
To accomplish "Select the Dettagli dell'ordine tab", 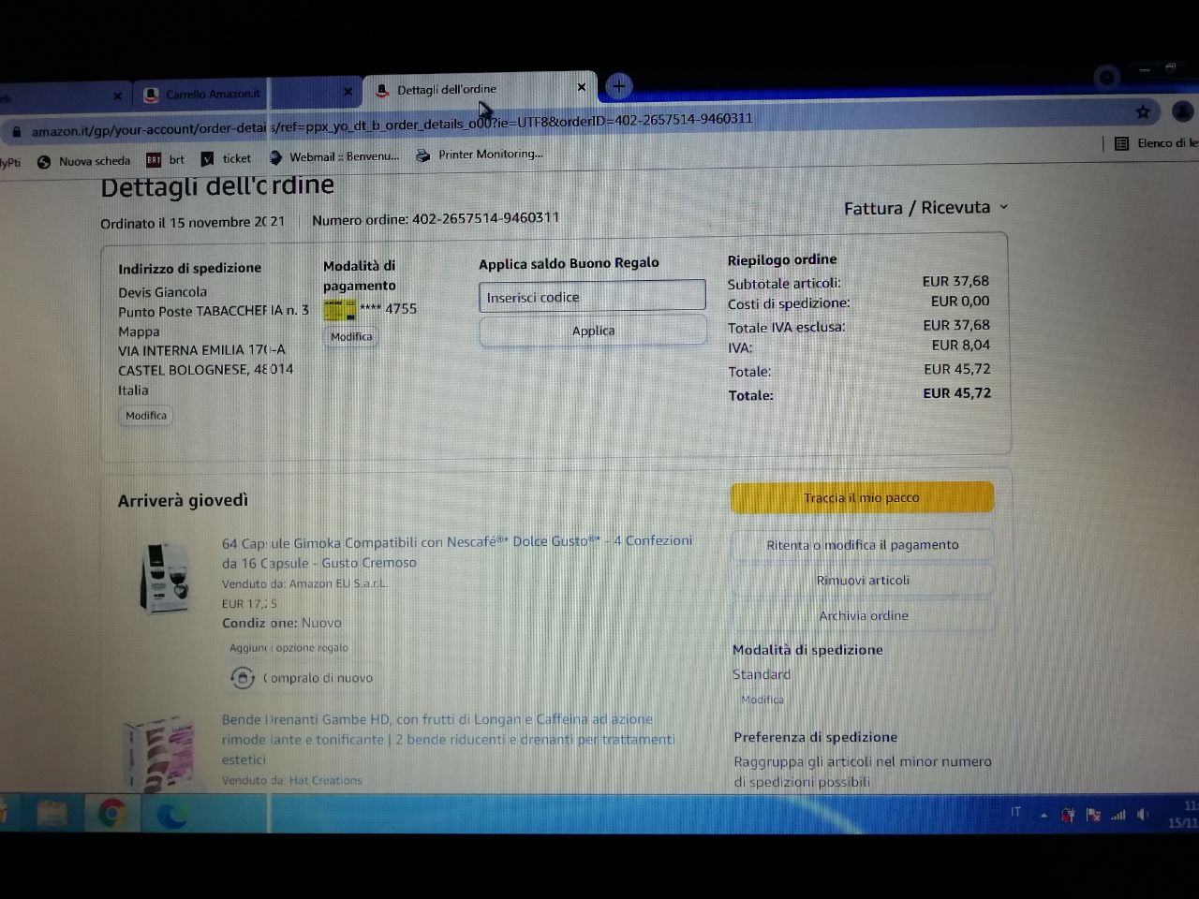I will click(x=447, y=90).
